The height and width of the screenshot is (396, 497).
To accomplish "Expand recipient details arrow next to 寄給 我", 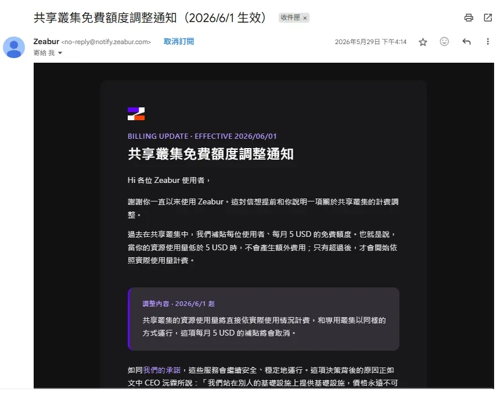I will pos(60,53).
